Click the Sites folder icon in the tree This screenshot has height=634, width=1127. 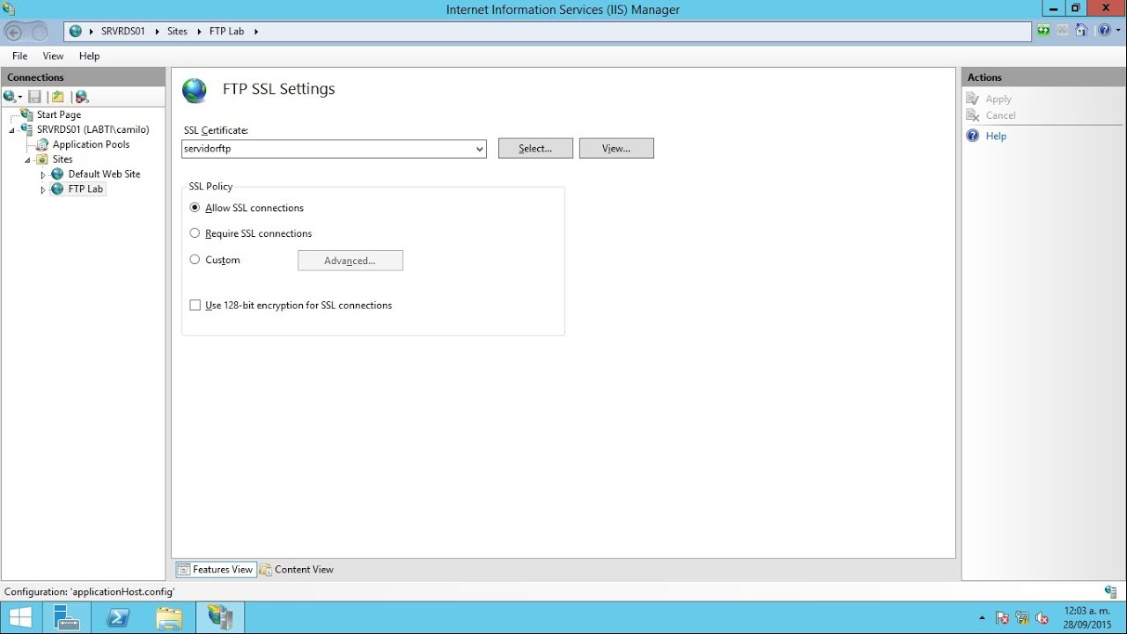[x=42, y=159]
